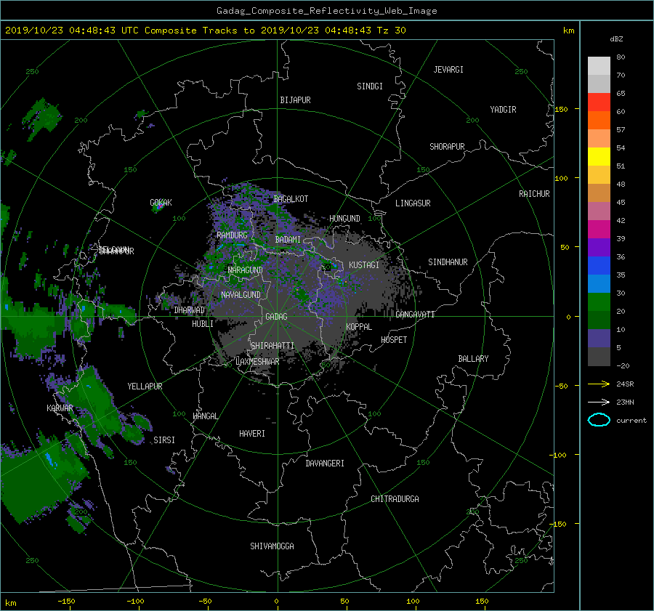Select the BIJAPUR city label
The width and height of the screenshot is (654, 611).
(295, 100)
